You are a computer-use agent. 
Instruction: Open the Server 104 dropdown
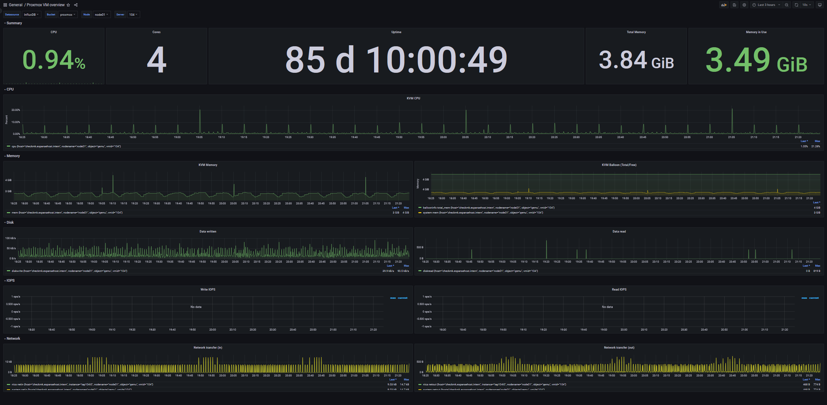pos(133,14)
